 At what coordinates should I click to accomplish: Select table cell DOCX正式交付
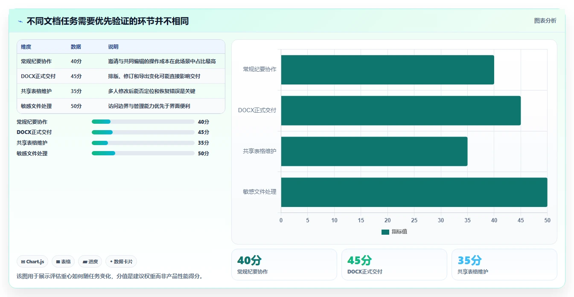38,76
